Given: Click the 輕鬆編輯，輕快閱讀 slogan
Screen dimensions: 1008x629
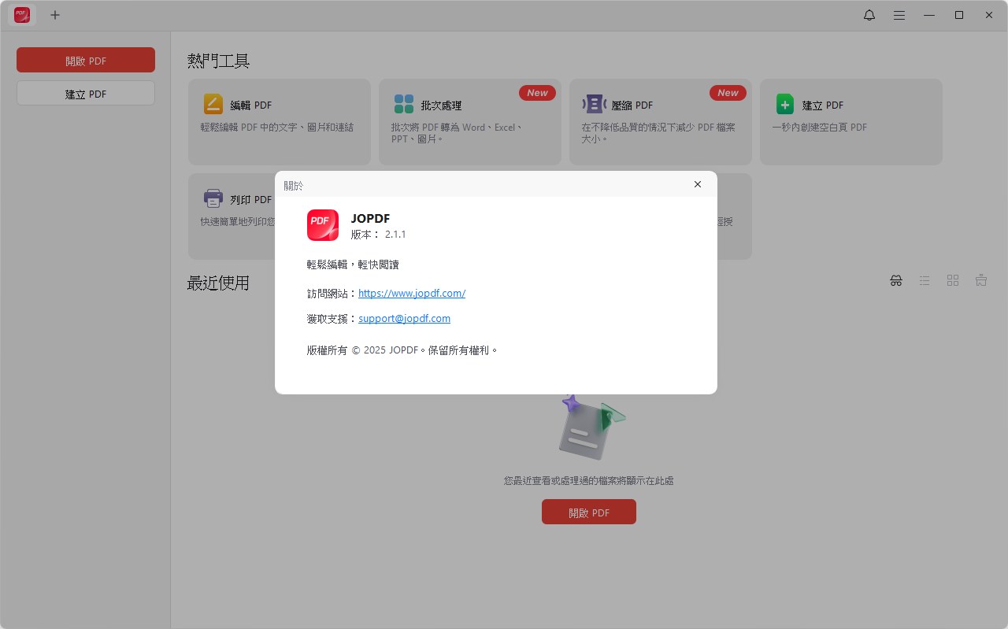Looking at the screenshot, I should pyautogui.click(x=353, y=265).
